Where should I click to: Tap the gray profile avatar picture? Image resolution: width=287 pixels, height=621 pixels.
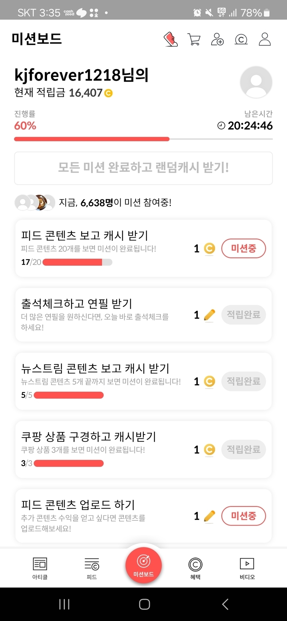coord(256,82)
